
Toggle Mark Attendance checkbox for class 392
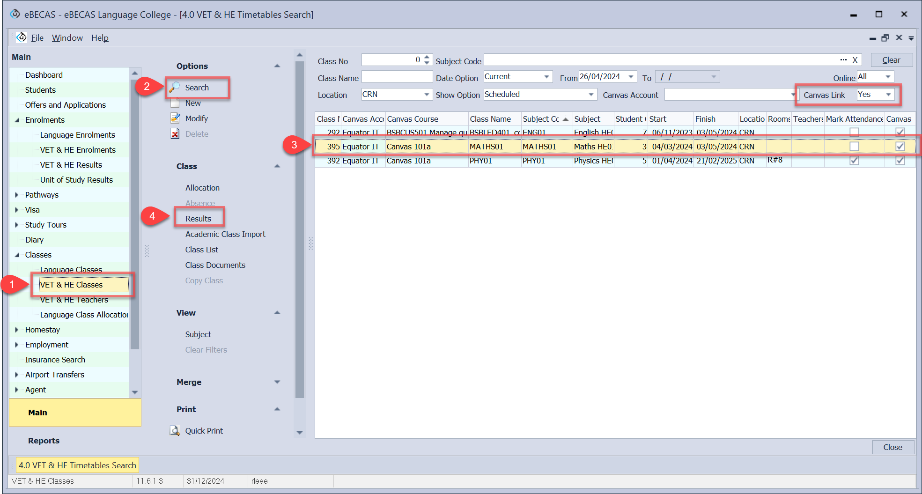[854, 161]
